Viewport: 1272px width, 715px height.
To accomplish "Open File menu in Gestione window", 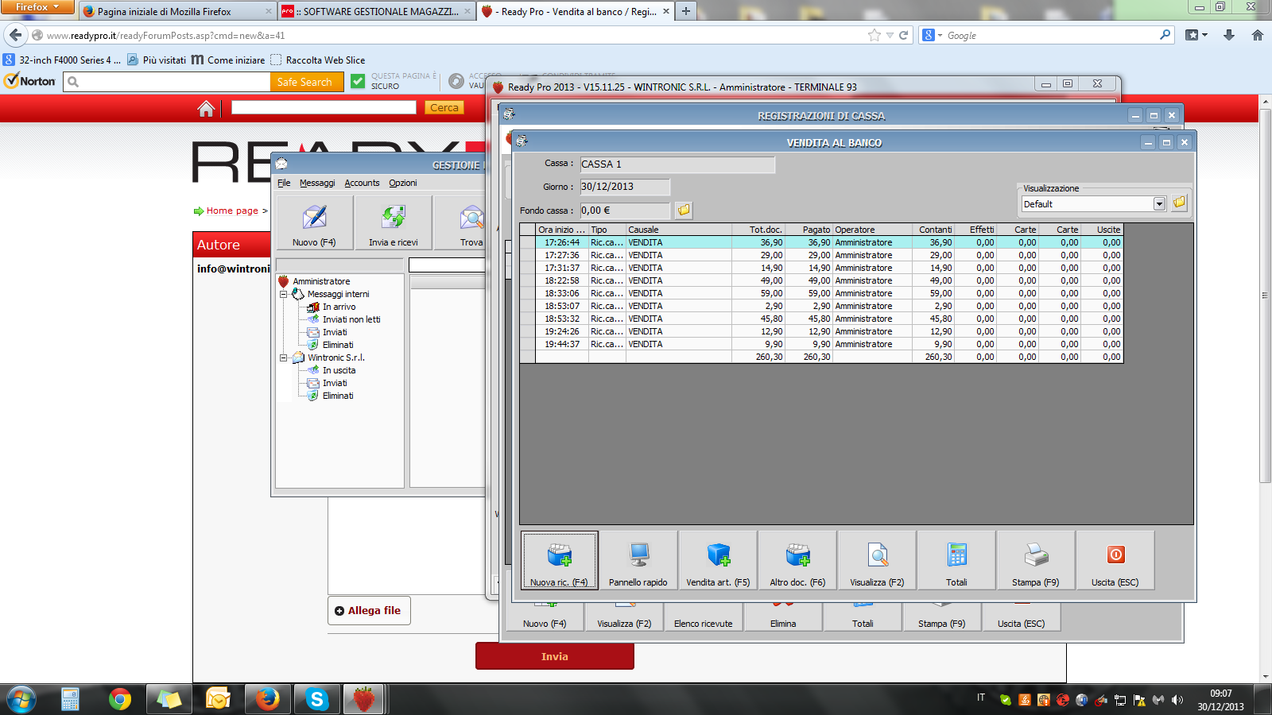I will (284, 183).
